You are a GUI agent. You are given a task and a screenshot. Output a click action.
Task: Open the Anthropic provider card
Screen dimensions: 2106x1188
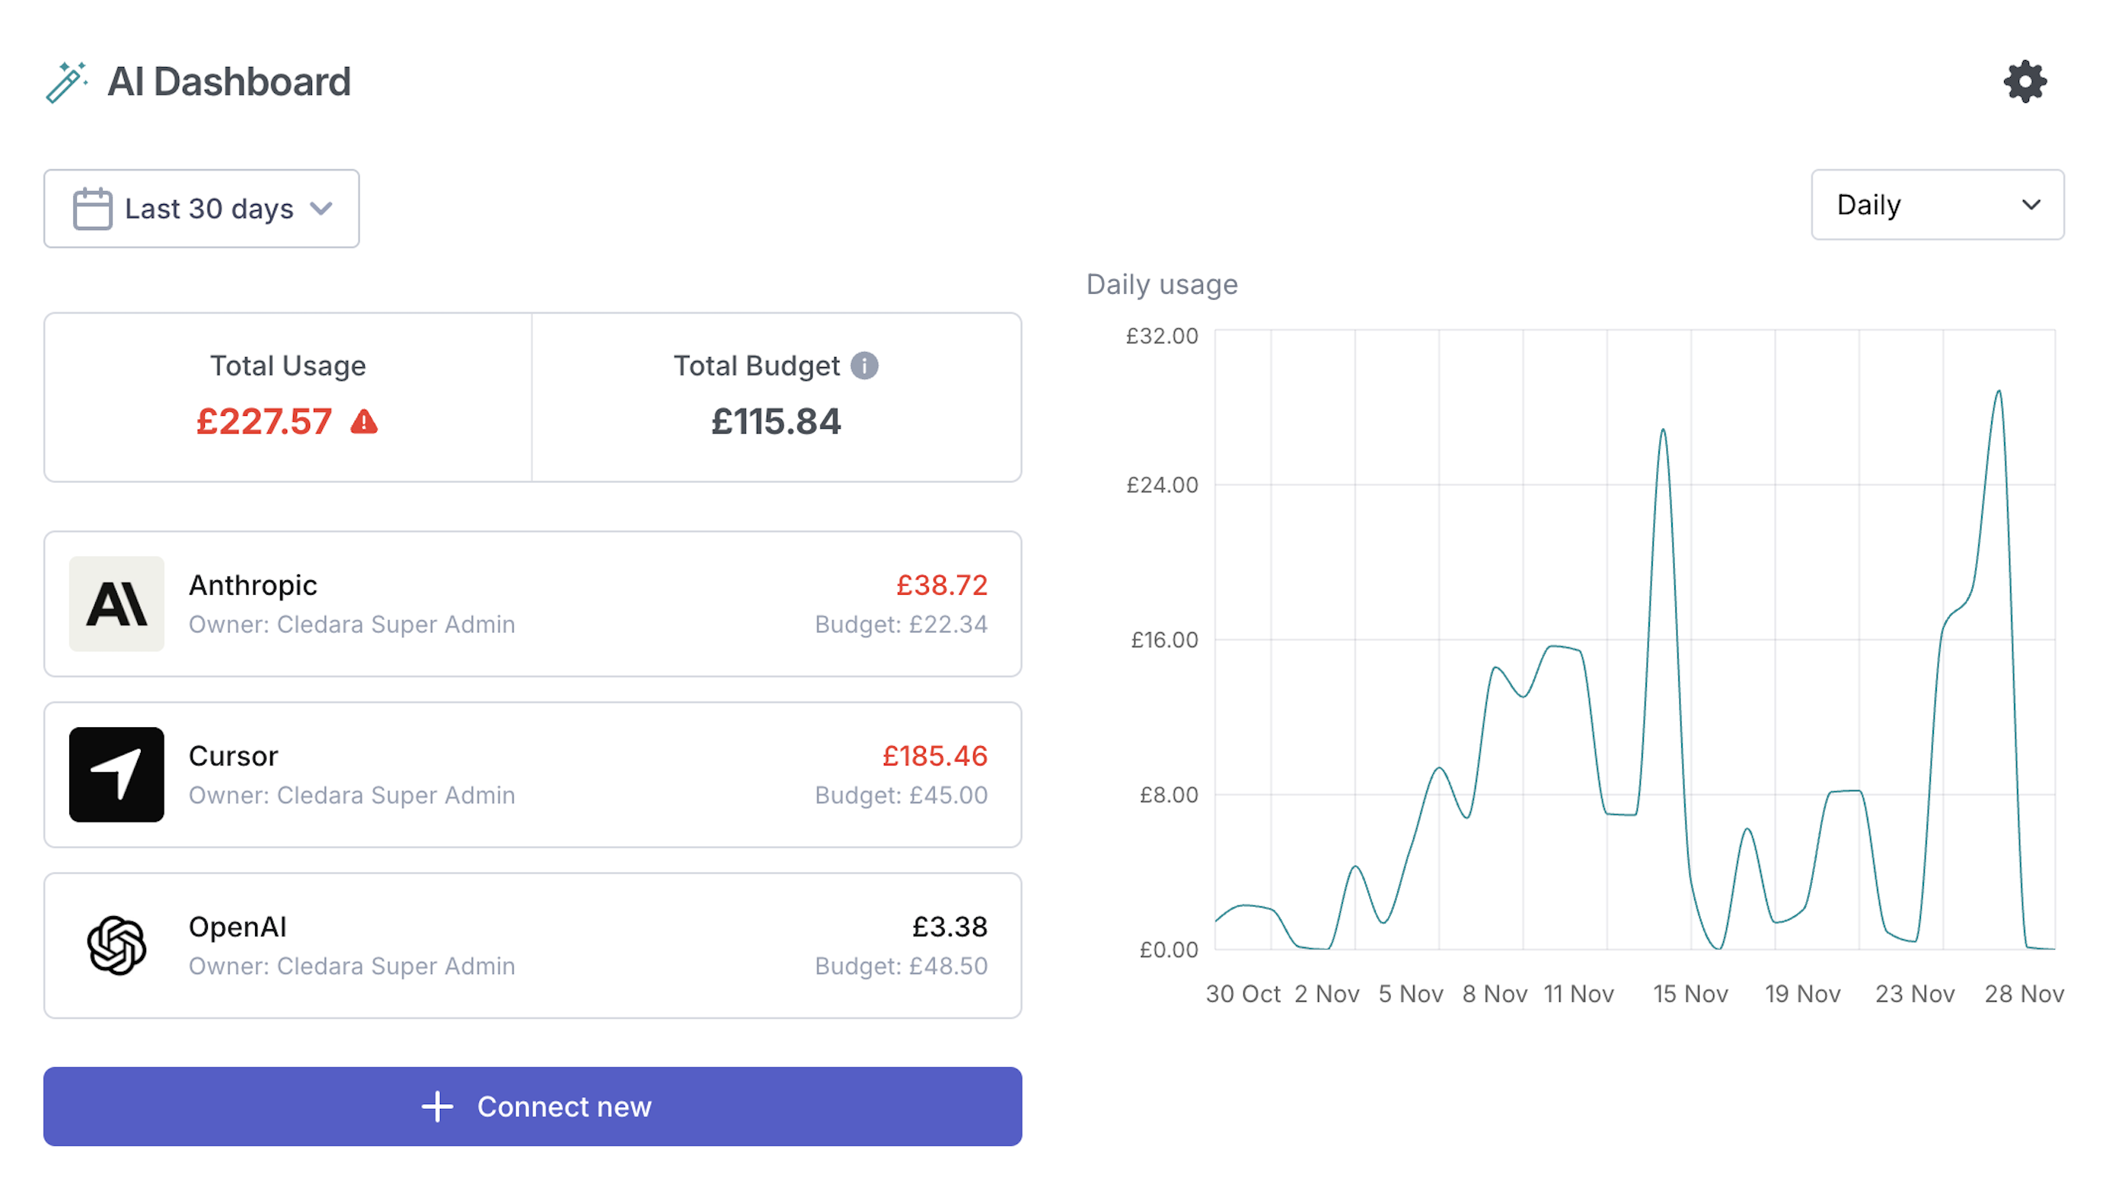tap(532, 604)
